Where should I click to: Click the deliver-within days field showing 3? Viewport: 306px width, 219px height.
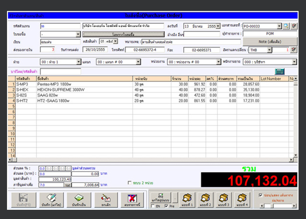[x=47, y=49]
